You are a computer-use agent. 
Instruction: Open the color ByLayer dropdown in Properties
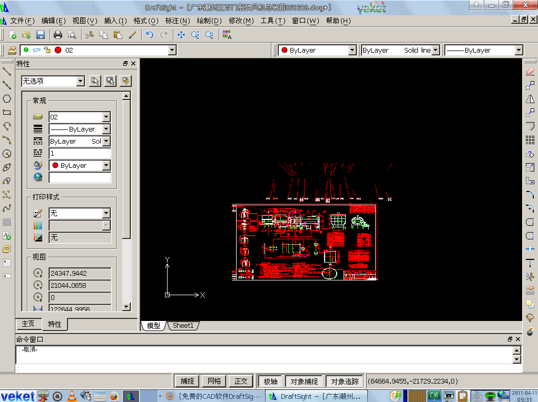click(106, 166)
